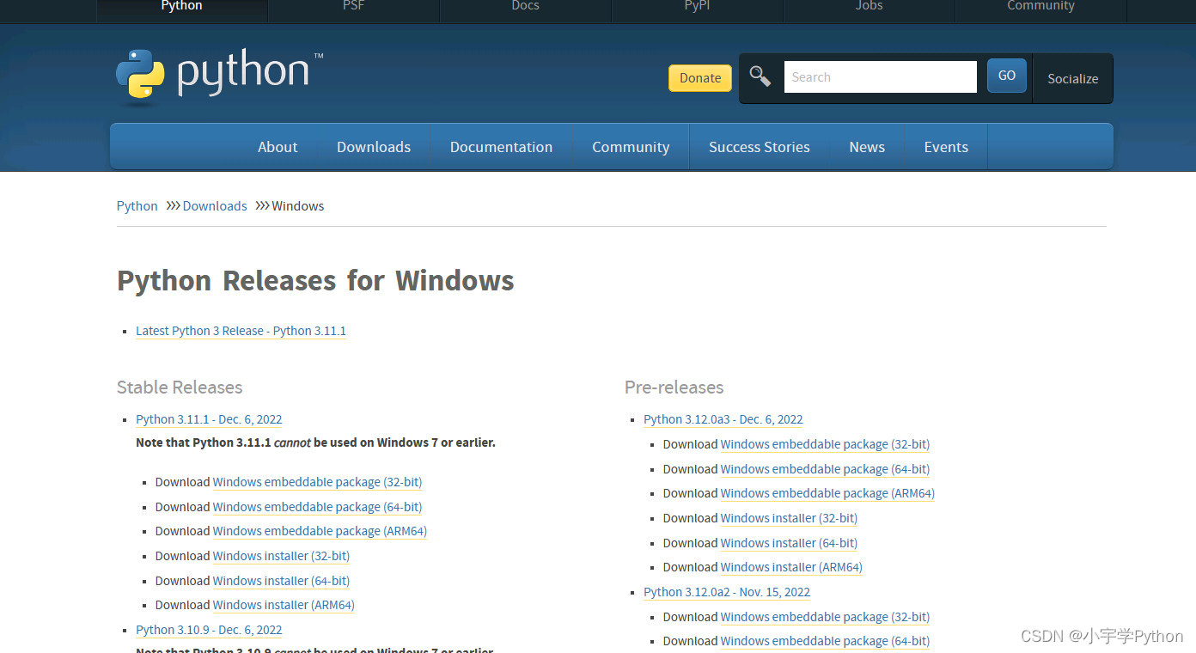Screen dimensions: 1196x653
Task: Download 3.12.0a3 Windows installer (64-bit)
Action: click(x=789, y=543)
